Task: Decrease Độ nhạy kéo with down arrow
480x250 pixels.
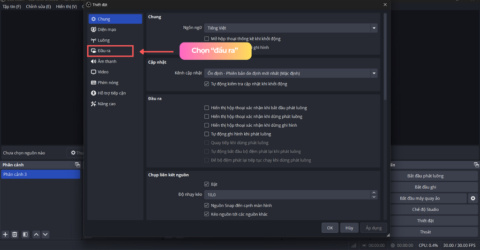Action: 374,197
